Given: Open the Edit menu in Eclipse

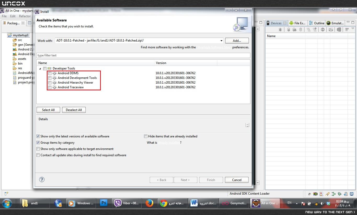Looking at the screenshot, I should [x=13, y=16].
